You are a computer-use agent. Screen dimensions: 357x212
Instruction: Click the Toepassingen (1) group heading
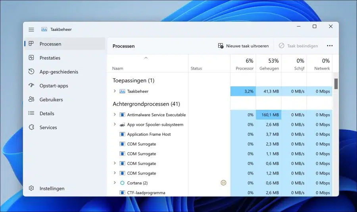click(x=133, y=80)
